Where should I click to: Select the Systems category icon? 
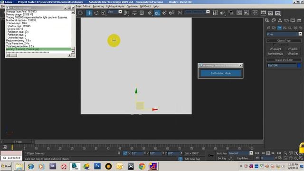pos(301,28)
